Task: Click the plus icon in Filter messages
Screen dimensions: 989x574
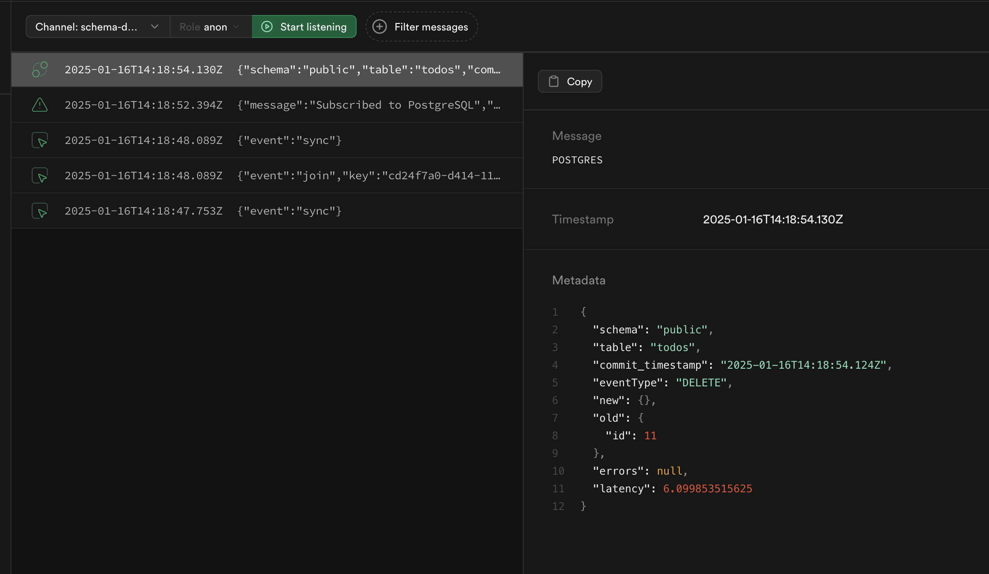Action: 379,26
